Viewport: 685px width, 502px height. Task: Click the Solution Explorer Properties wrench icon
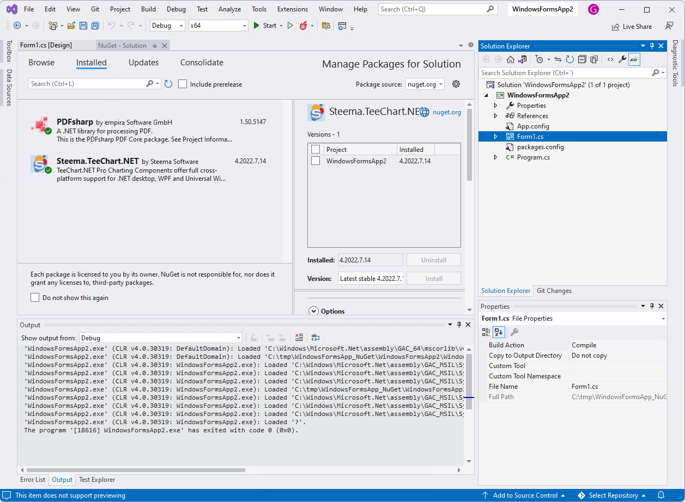(x=622, y=59)
